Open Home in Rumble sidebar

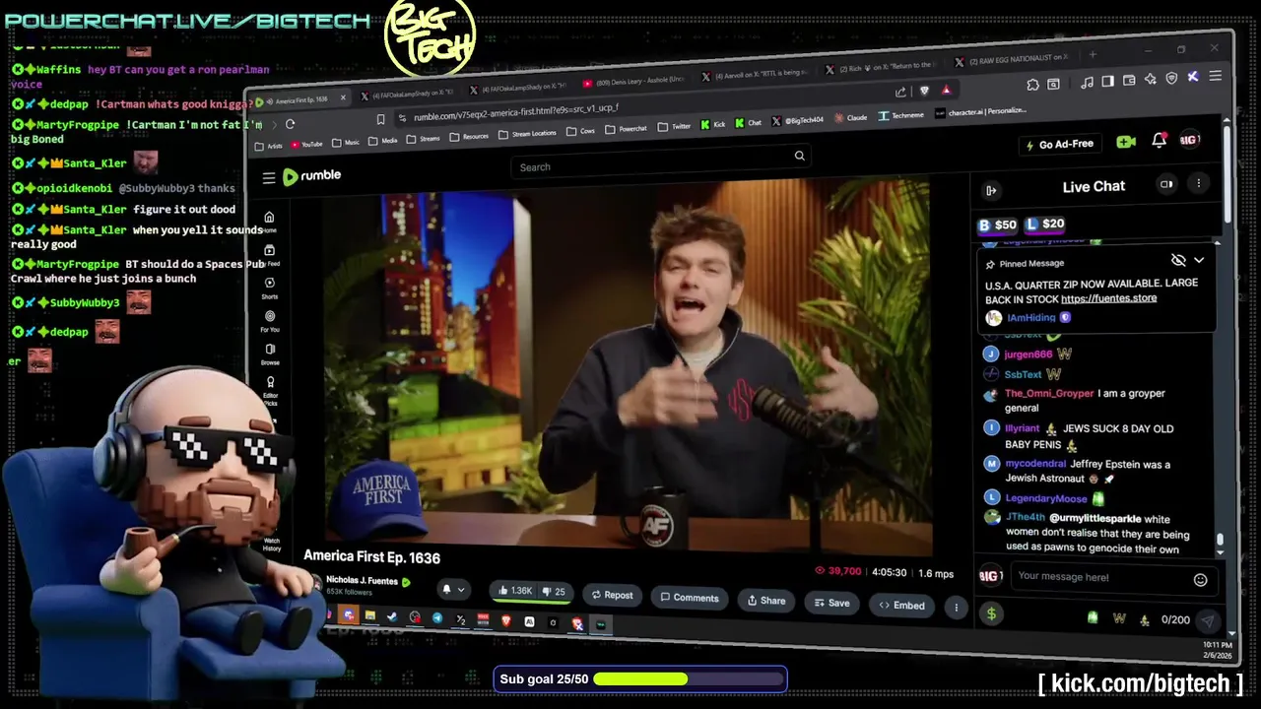coord(269,221)
